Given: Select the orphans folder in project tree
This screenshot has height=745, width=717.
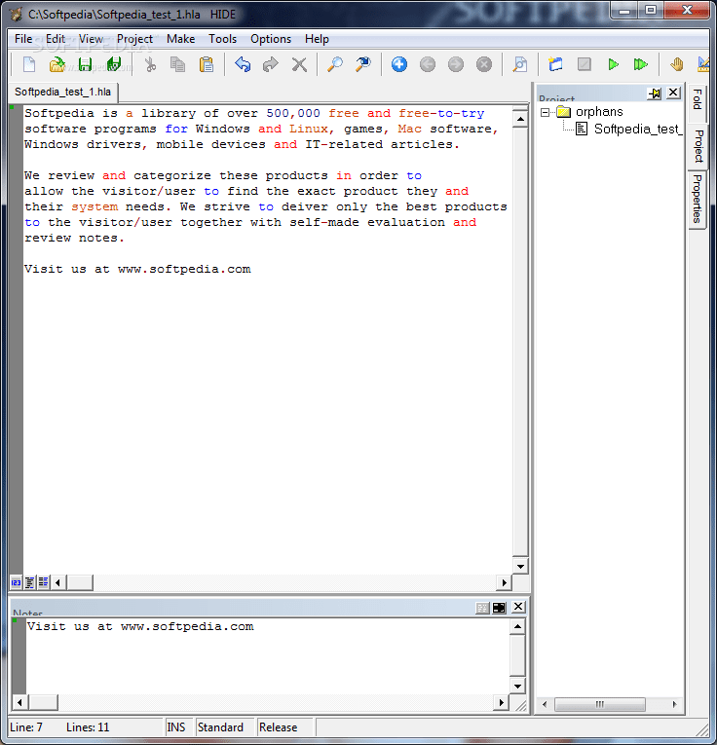Looking at the screenshot, I should 599,112.
